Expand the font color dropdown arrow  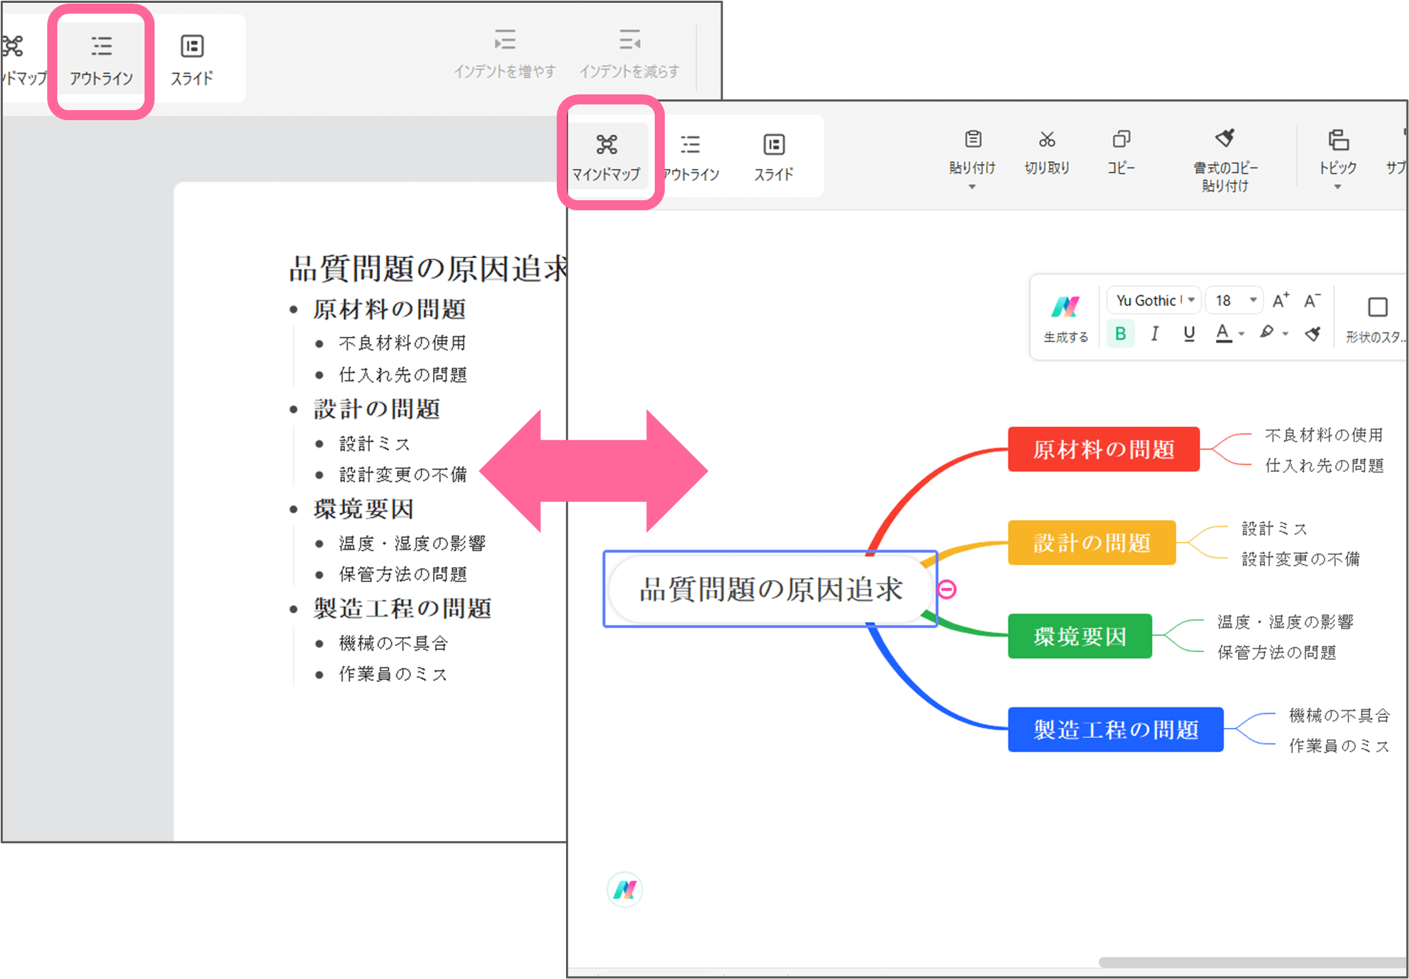pos(1242,334)
